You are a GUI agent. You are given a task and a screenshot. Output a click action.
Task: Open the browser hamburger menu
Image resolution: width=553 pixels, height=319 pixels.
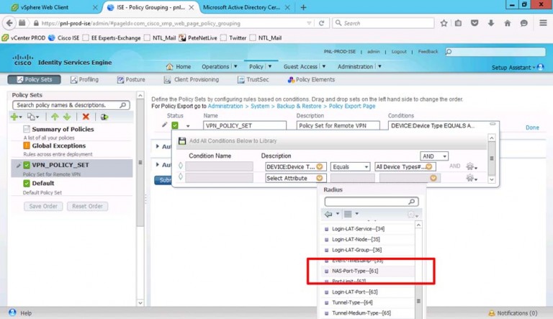tap(543, 23)
